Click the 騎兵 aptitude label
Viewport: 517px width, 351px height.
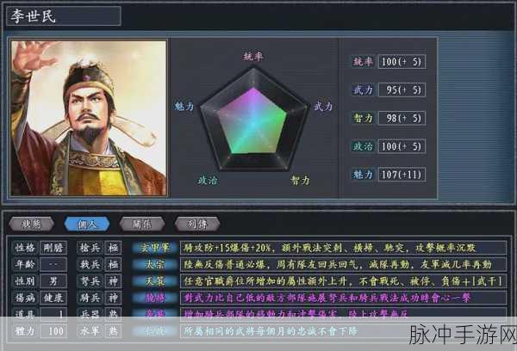[90, 298]
